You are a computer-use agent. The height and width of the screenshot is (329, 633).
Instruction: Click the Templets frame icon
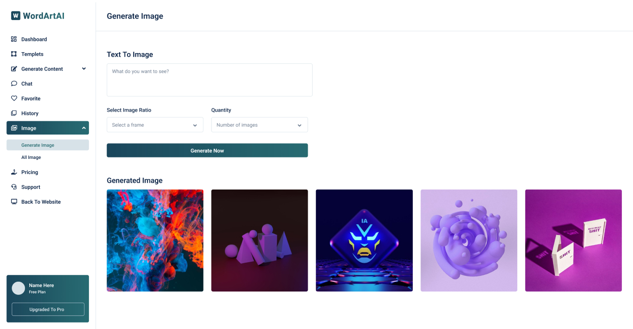pos(14,54)
